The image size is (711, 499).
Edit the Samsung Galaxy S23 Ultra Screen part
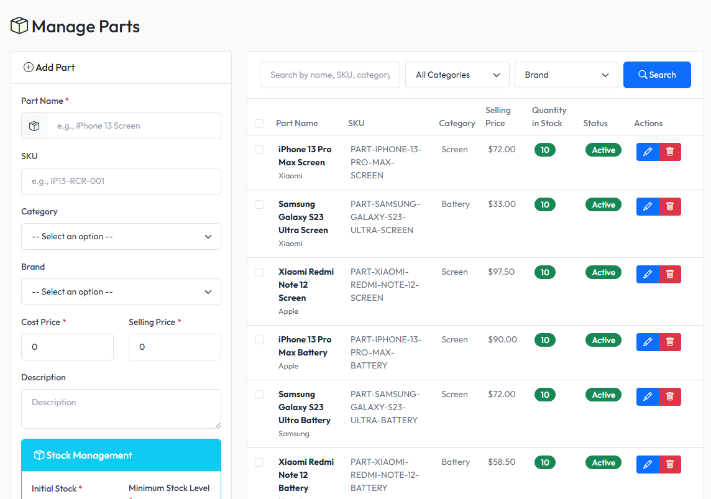click(x=647, y=206)
